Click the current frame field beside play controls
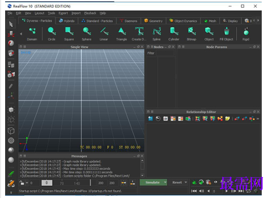The image size is (272, 198). (217, 191)
